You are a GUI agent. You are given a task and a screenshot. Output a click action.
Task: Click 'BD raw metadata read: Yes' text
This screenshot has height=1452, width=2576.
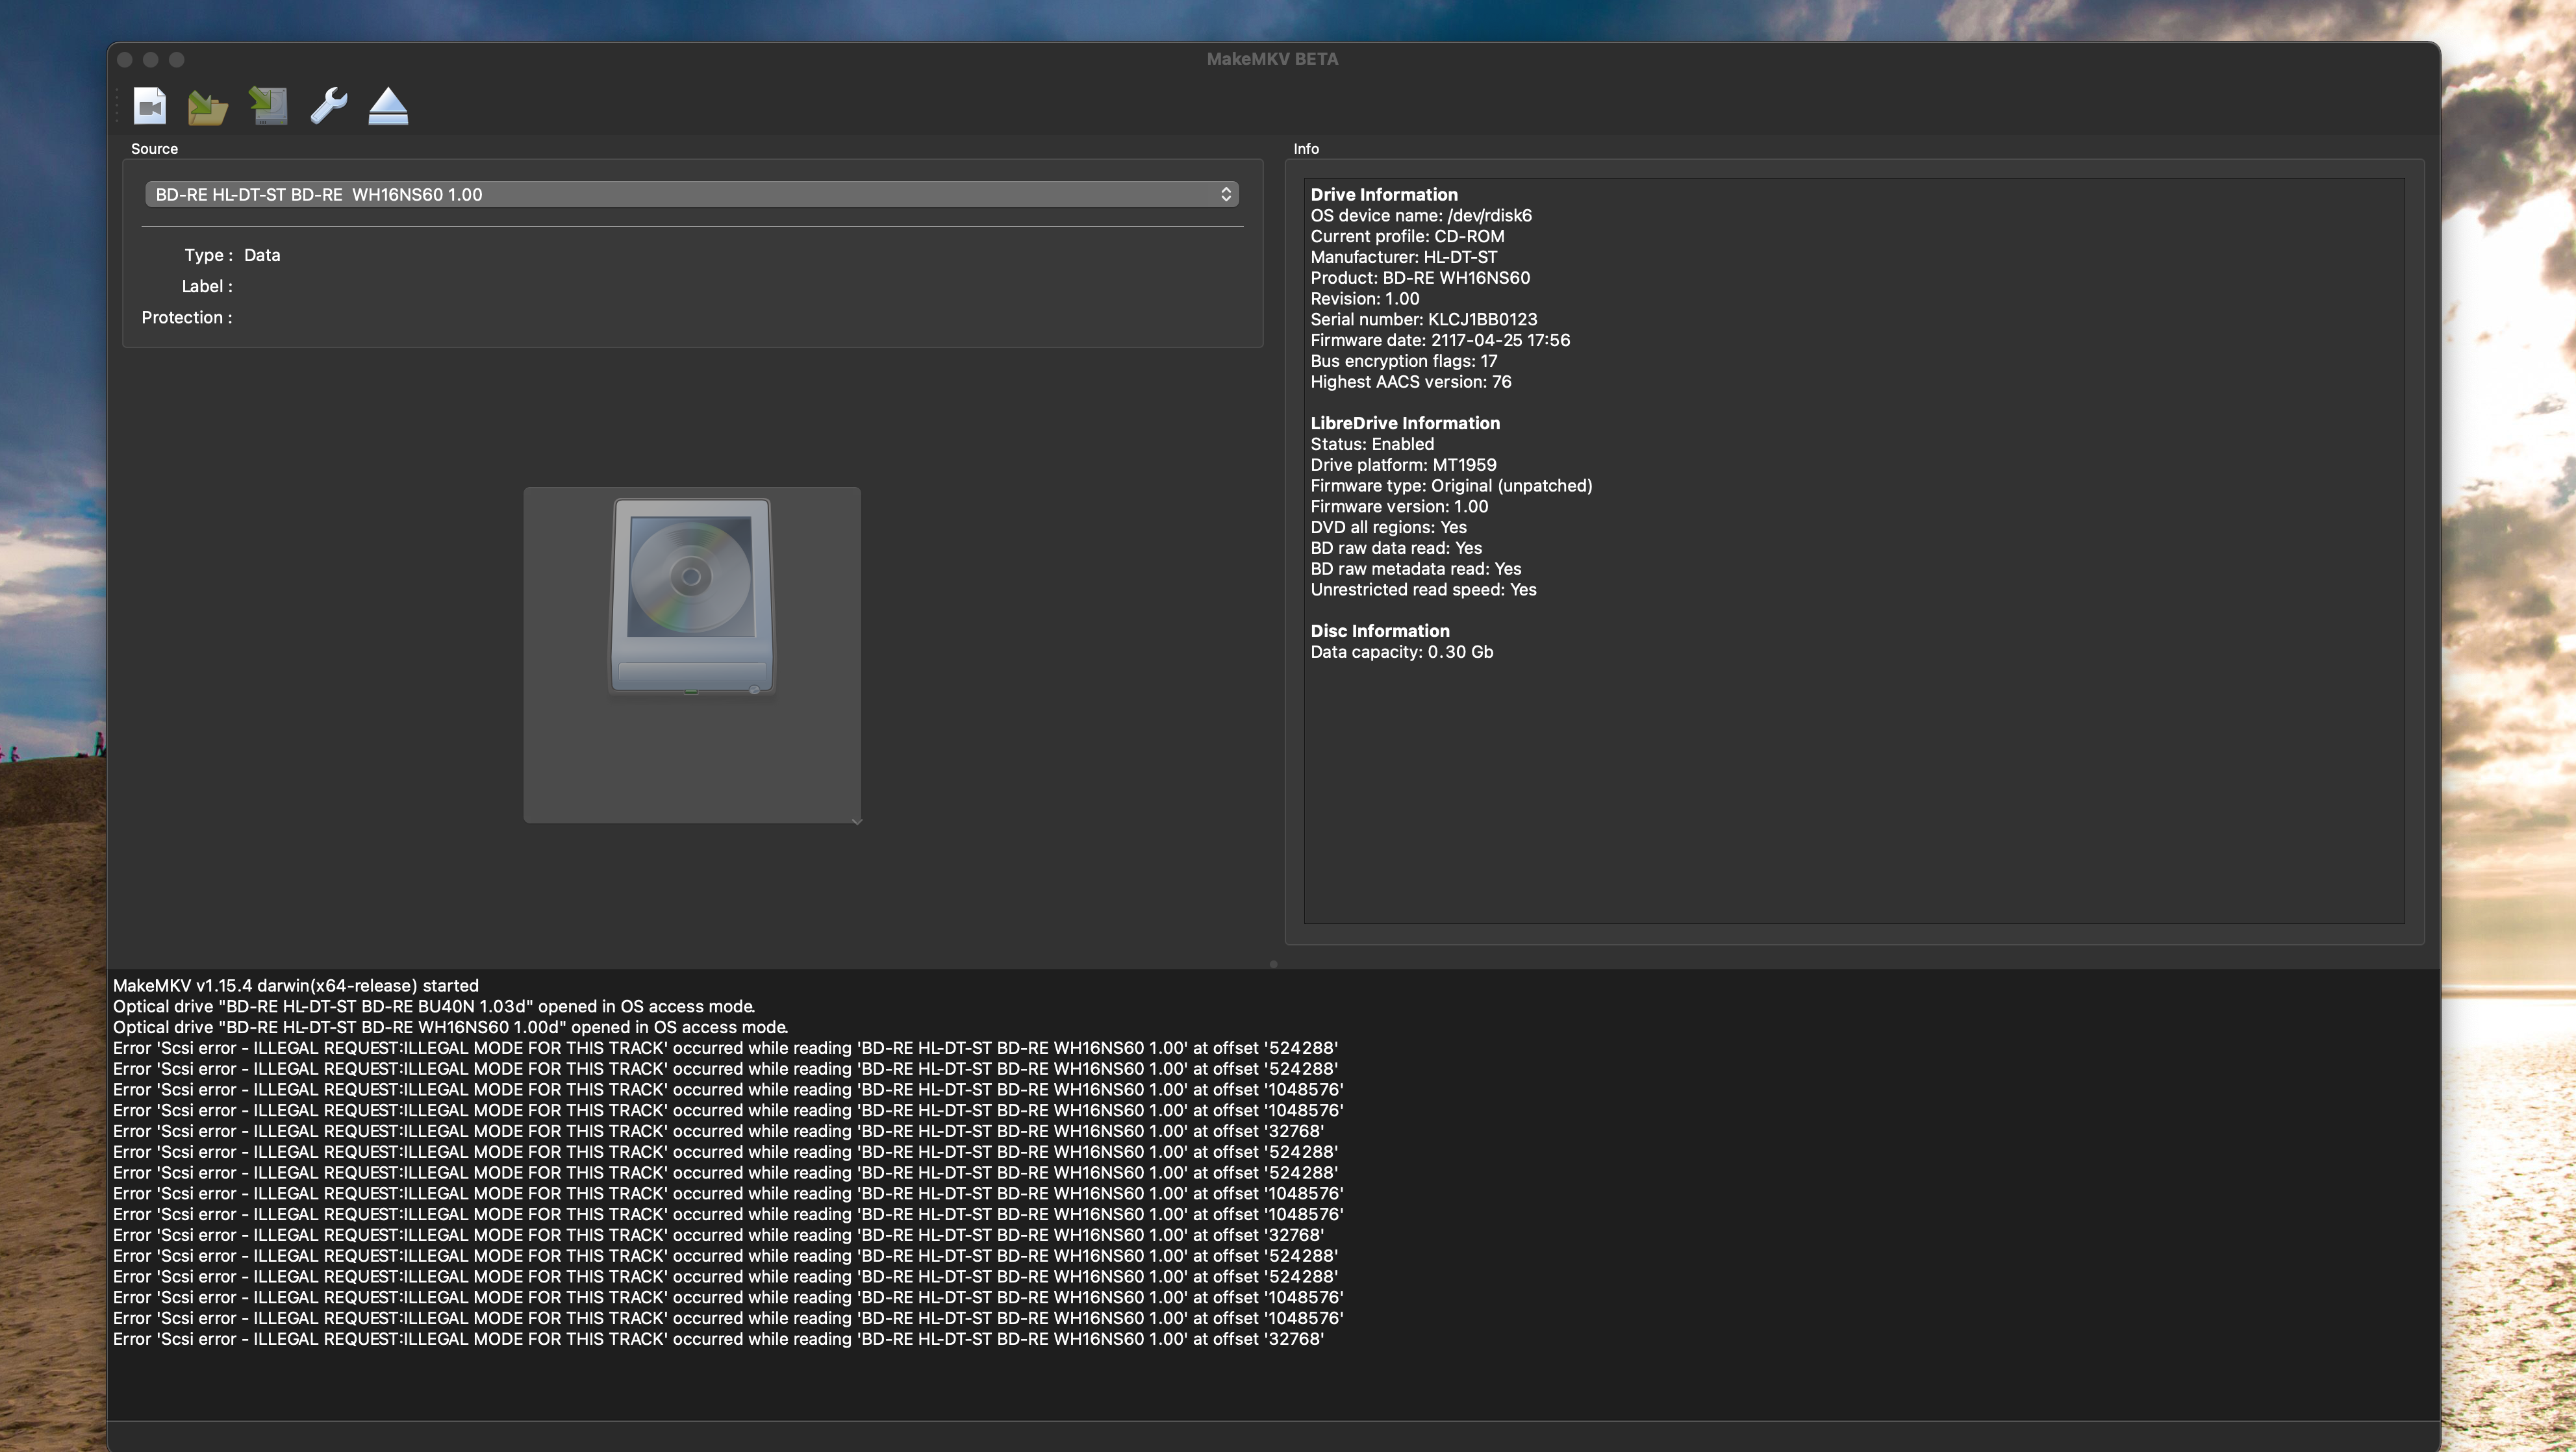(x=1416, y=569)
